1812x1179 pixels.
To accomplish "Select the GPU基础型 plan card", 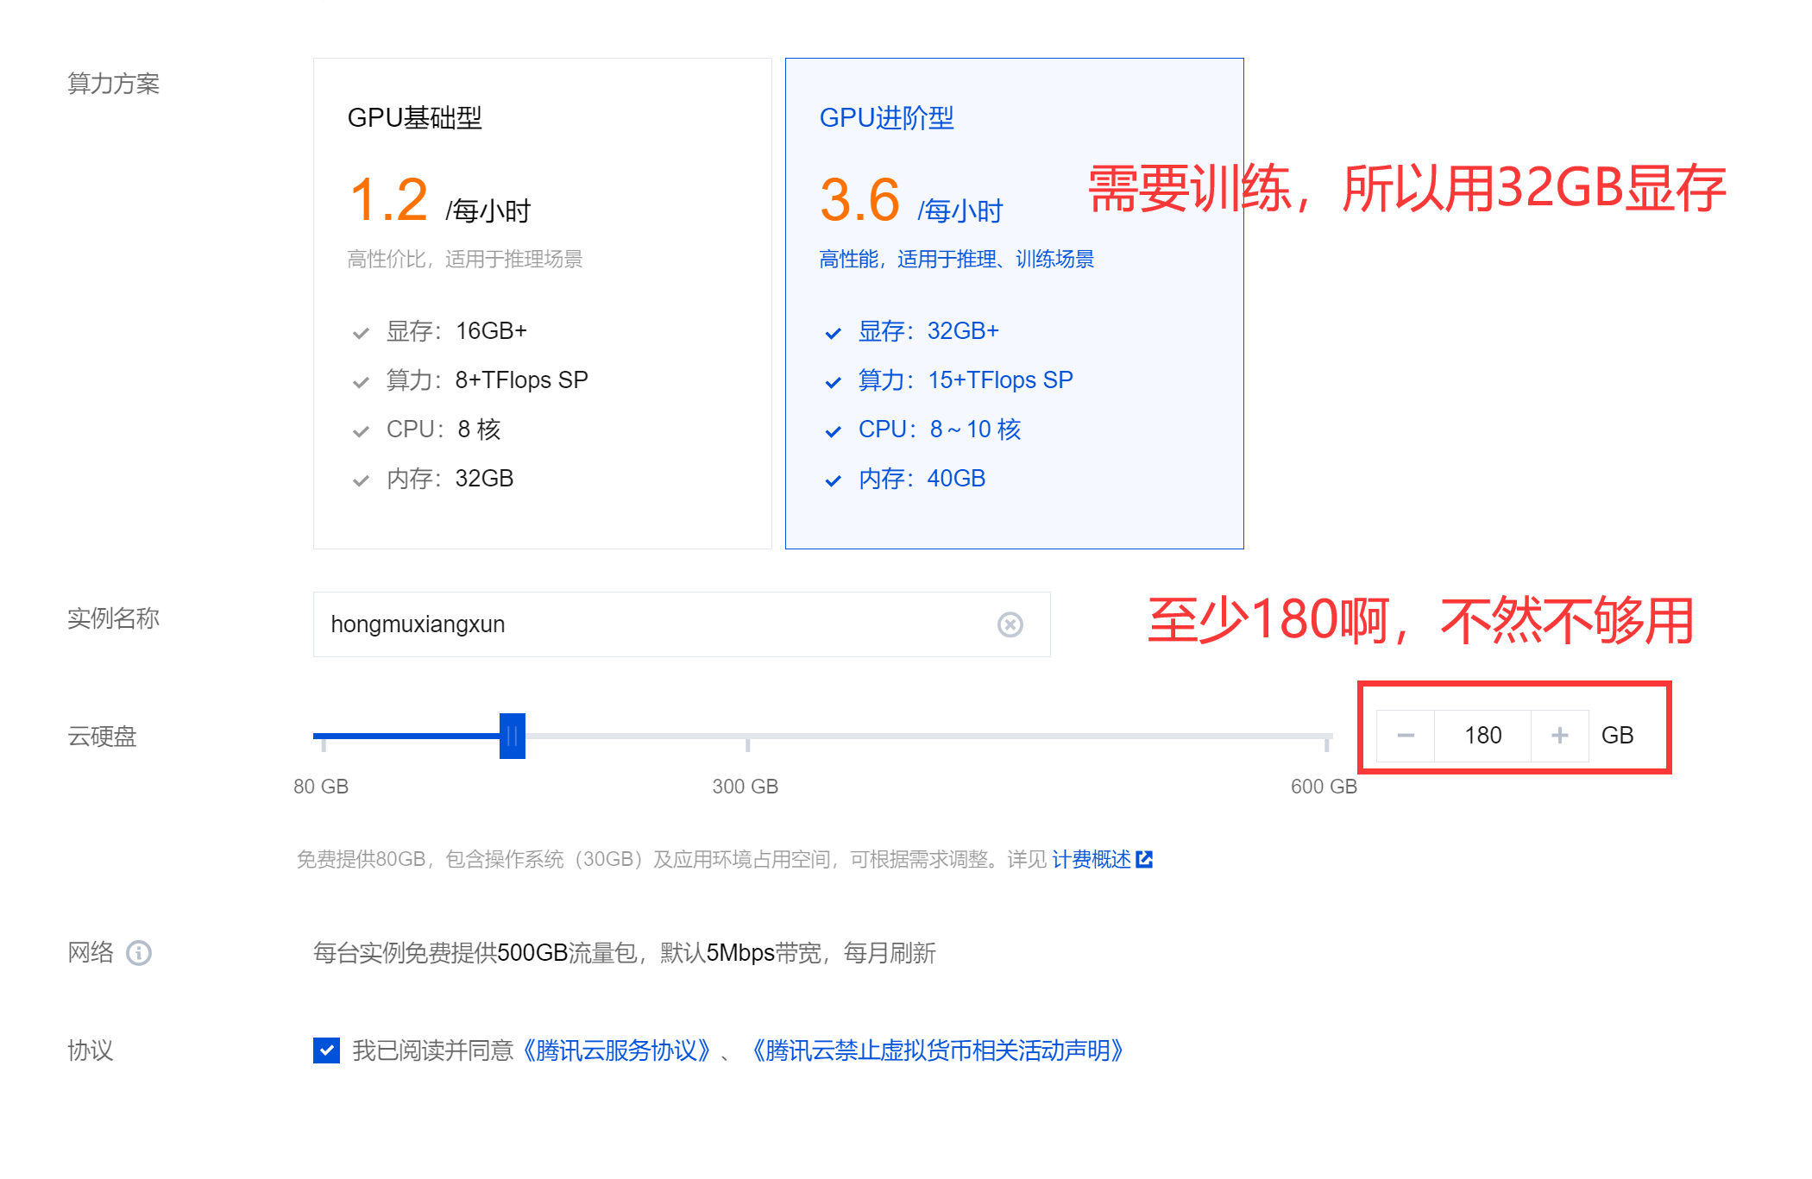I will click(x=542, y=303).
